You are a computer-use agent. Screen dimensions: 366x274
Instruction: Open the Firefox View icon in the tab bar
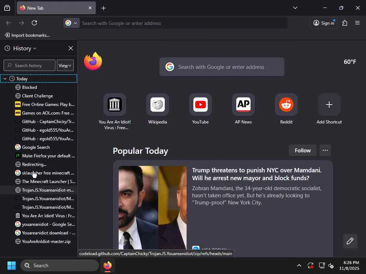[7, 8]
